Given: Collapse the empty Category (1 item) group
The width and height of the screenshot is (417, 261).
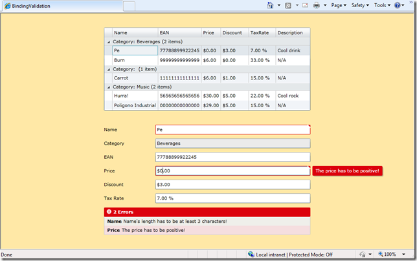Looking at the screenshot, I should pyautogui.click(x=108, y=68).
